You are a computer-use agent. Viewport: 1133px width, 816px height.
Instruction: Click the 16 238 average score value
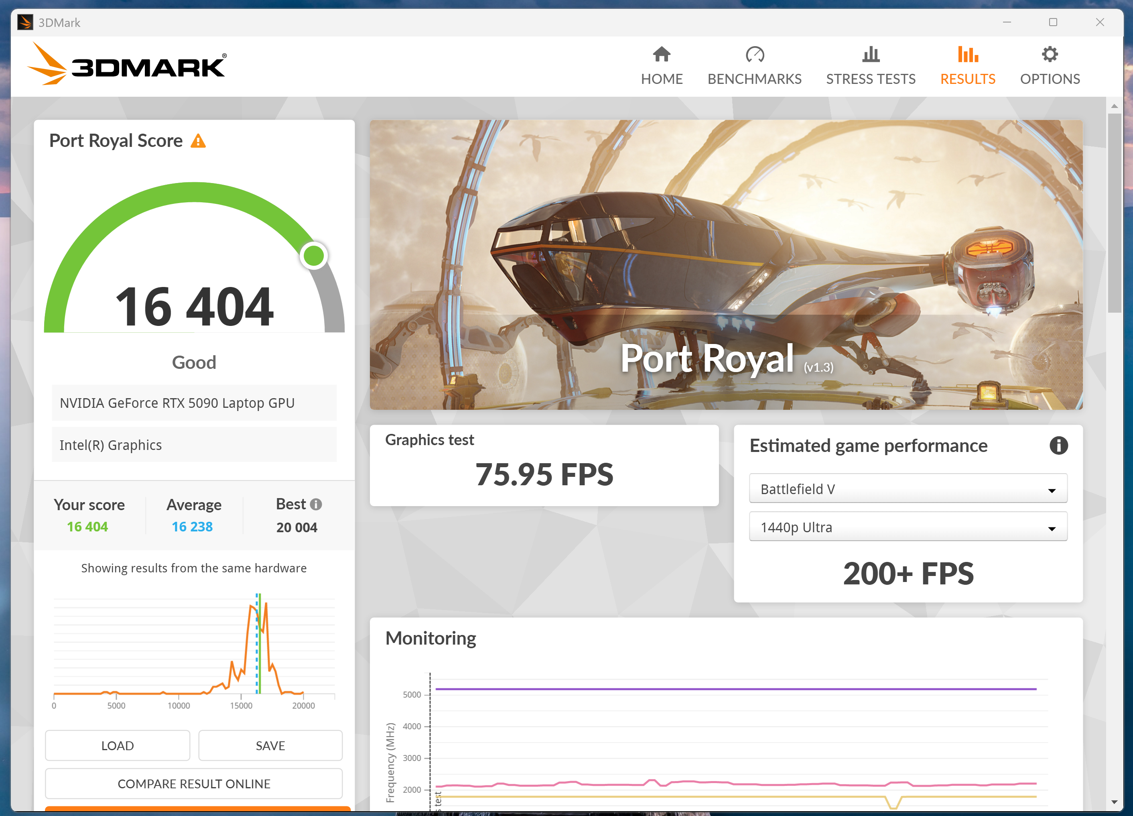(x=192, y=527)
